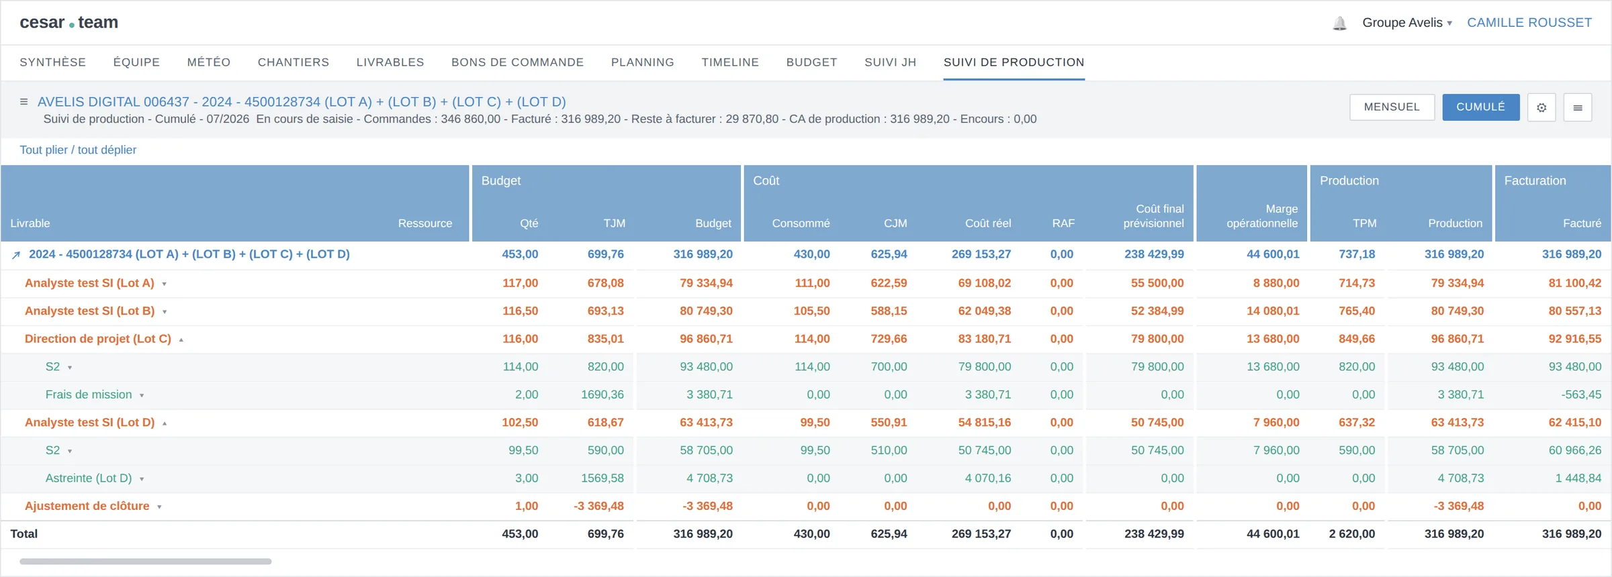
Task: Open the Budget tab
Action: point(812,62)
